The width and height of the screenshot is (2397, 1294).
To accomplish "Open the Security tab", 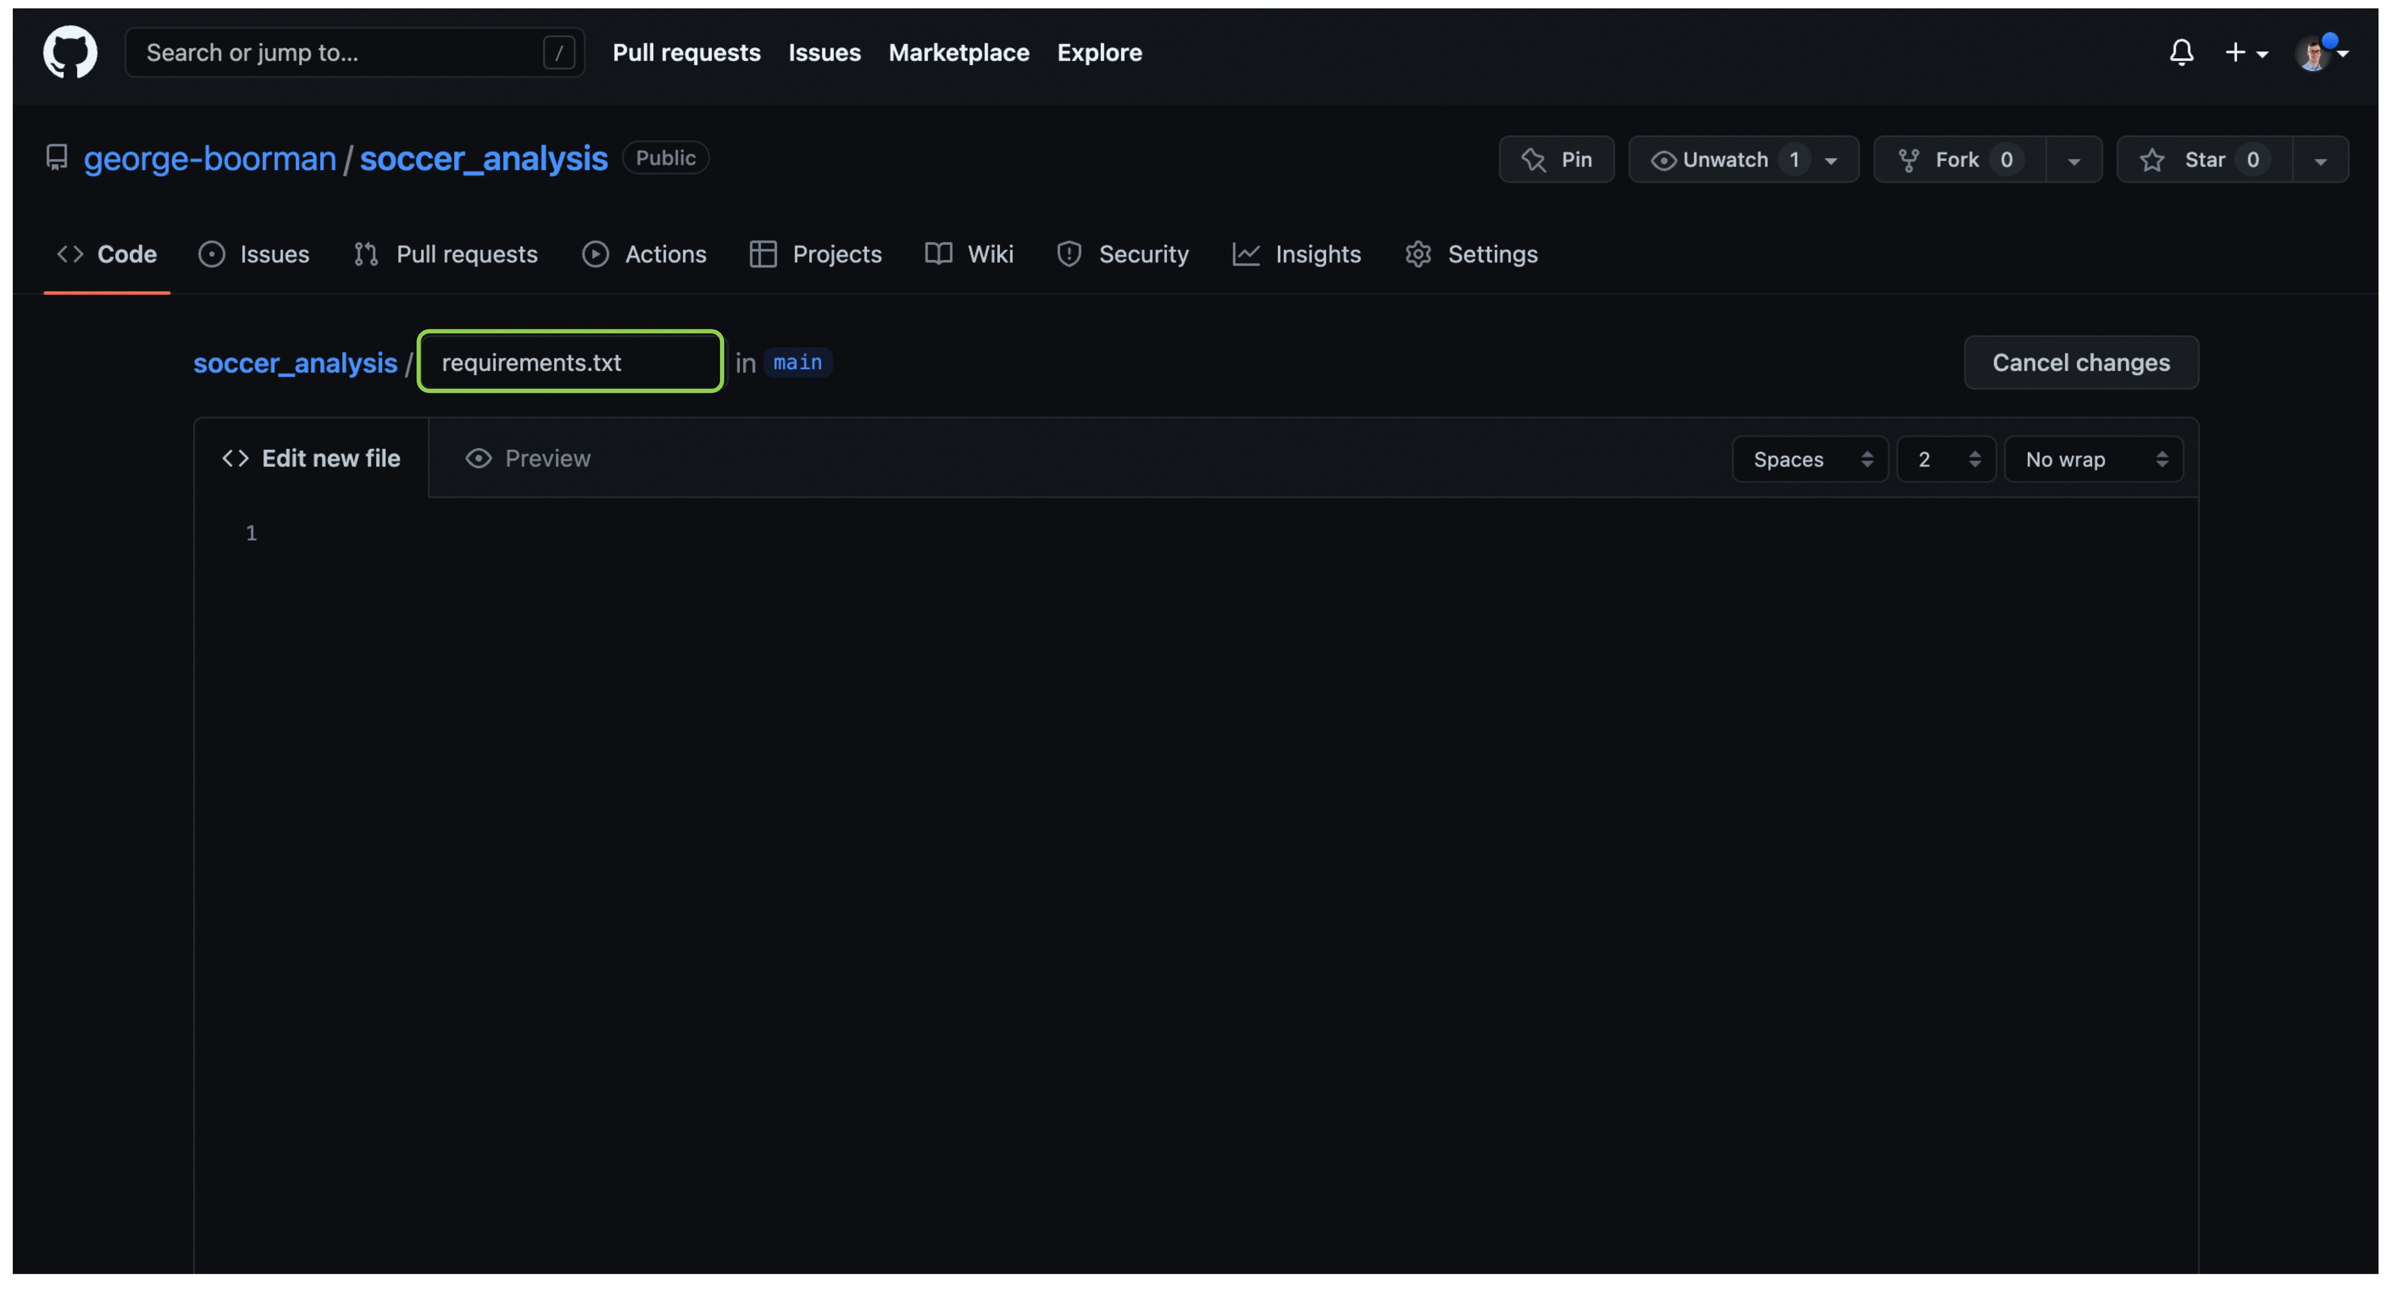I will (x=1122, y=254).
